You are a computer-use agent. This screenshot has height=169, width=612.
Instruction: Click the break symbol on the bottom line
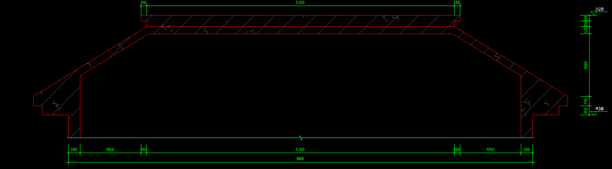(300, 138)
